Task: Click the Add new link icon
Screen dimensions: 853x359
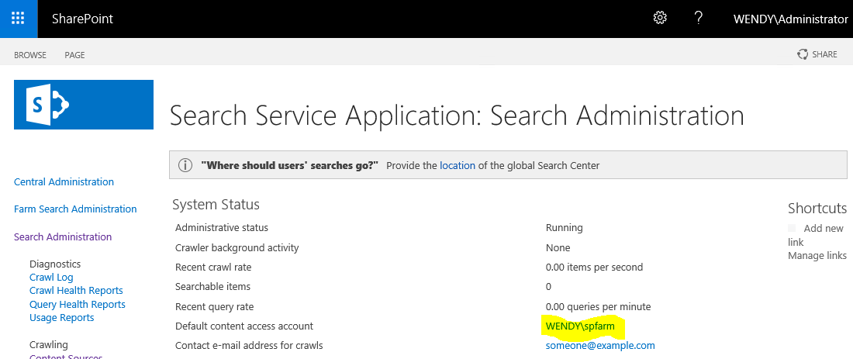Action: pos(792,228)
